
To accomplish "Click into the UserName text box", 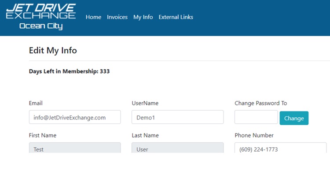I will (177, 117).
